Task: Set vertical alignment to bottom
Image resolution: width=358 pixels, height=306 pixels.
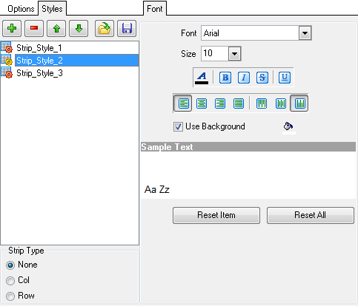Action: [x=299, y=103]
